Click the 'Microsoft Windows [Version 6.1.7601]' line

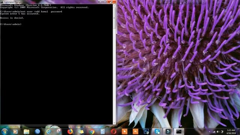25,5
